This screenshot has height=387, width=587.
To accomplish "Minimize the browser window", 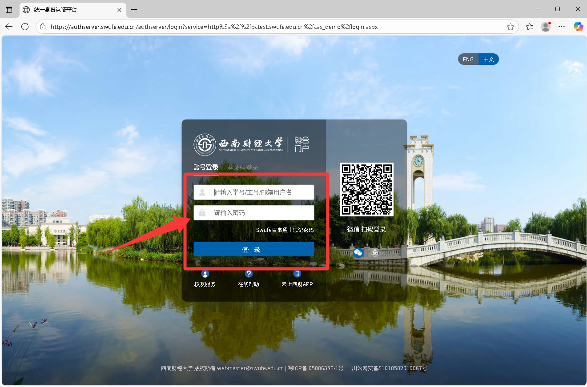I will (537, 9).
